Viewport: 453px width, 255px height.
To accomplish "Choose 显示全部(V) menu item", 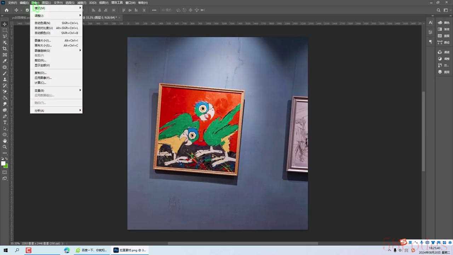I will point(56,65).
